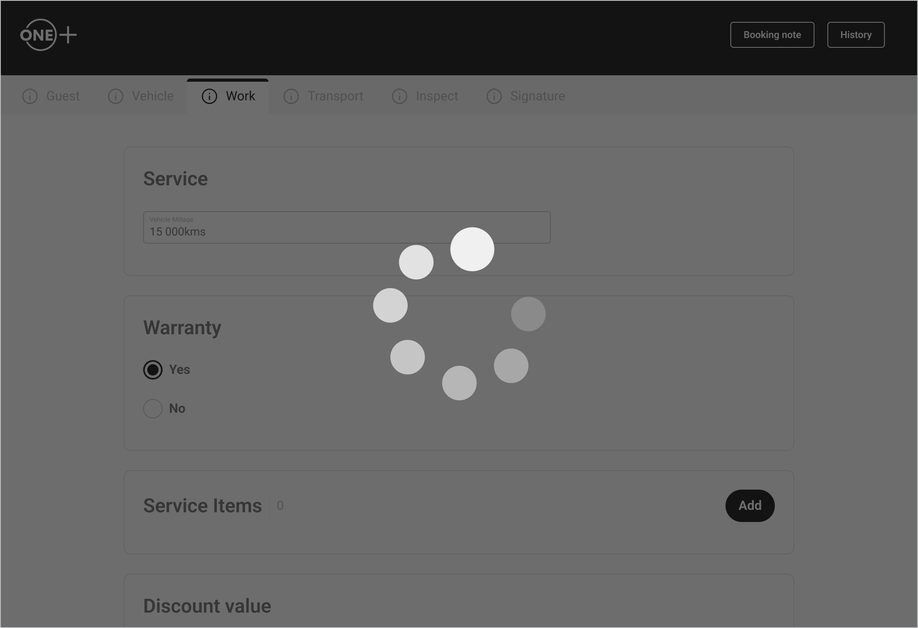Click the info icon beside Inspect

(x=400, y=96)
